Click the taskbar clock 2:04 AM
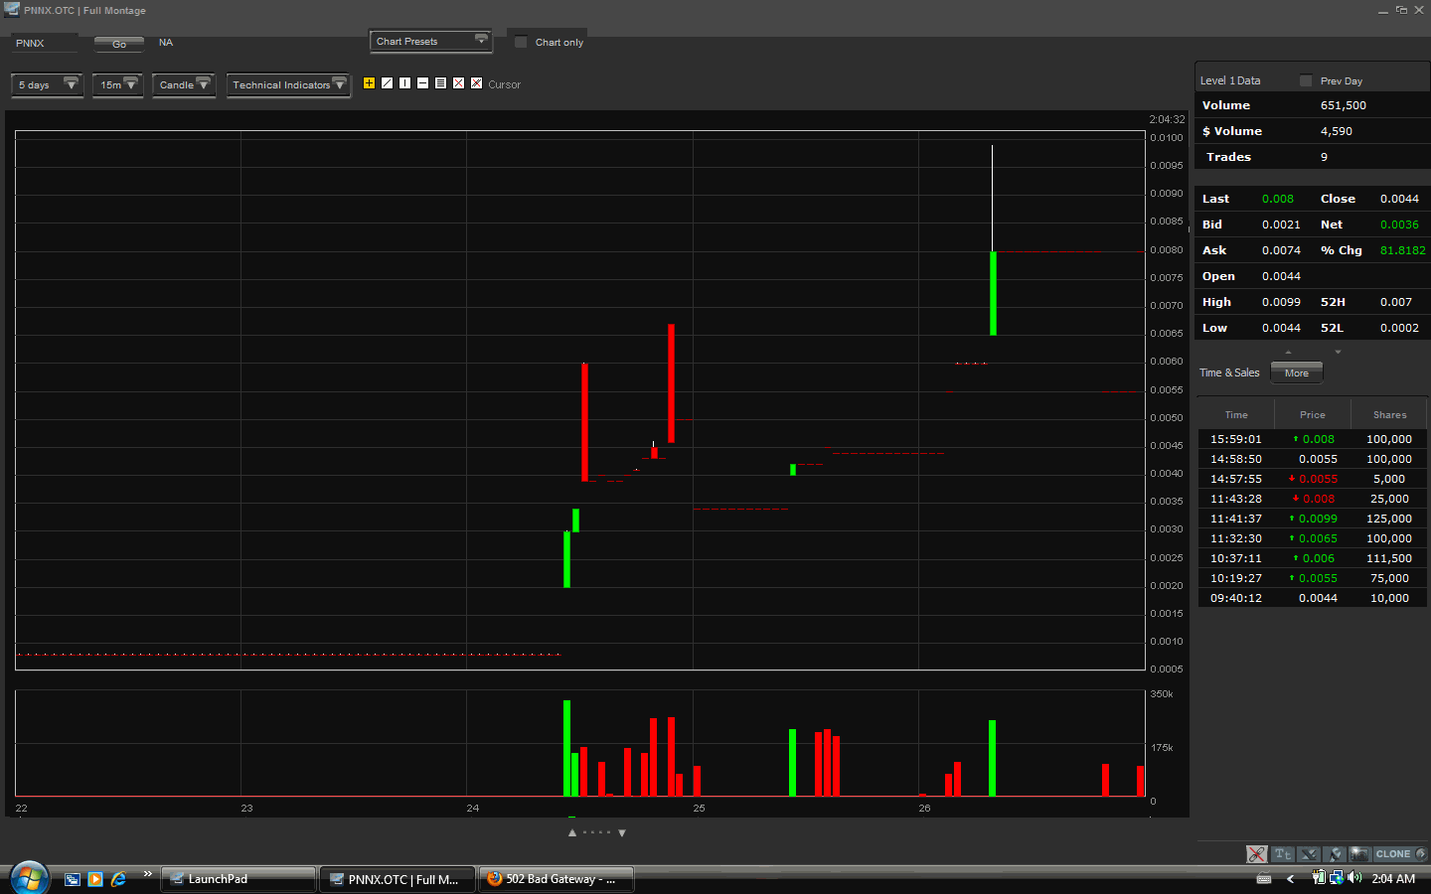The height and width of the screenshot is (894, 1431). 1393,879
